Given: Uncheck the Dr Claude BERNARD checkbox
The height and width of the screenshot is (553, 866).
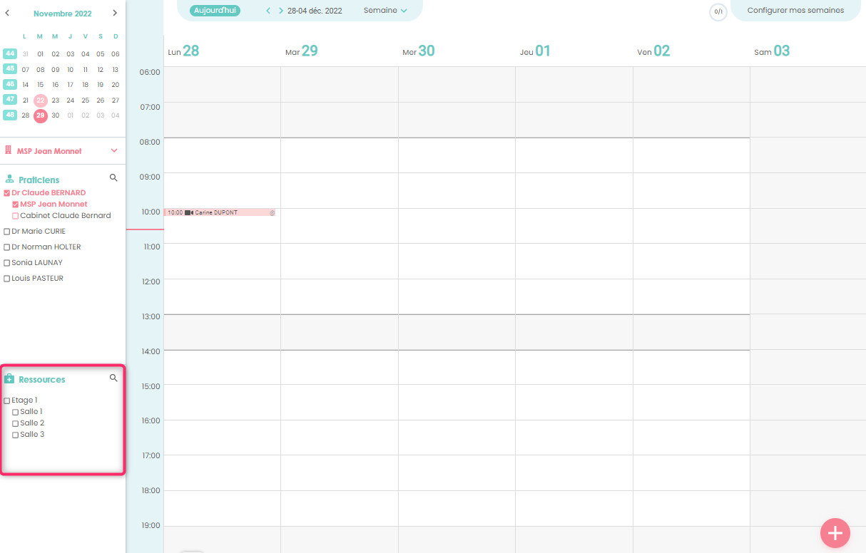Looking at the screenshot, I should click(7, 193).
